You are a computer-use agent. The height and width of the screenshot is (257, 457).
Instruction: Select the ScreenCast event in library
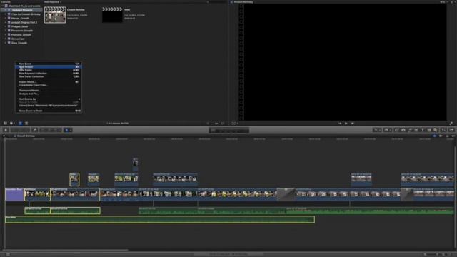point(18,39)
